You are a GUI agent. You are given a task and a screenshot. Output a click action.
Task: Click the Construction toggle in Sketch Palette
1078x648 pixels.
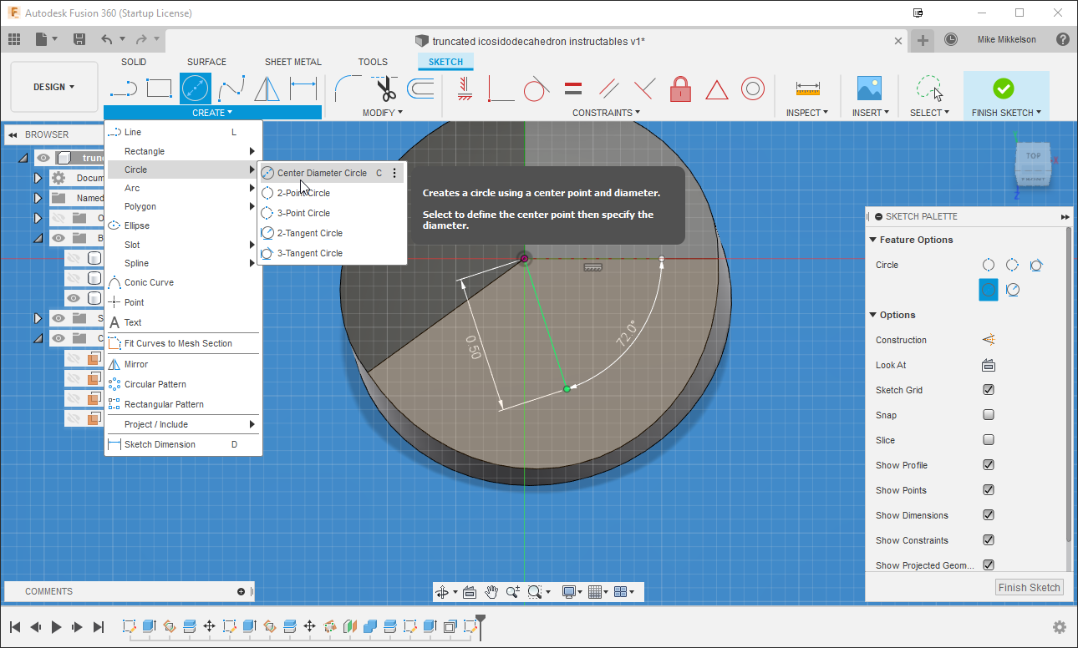coord(989,340)
